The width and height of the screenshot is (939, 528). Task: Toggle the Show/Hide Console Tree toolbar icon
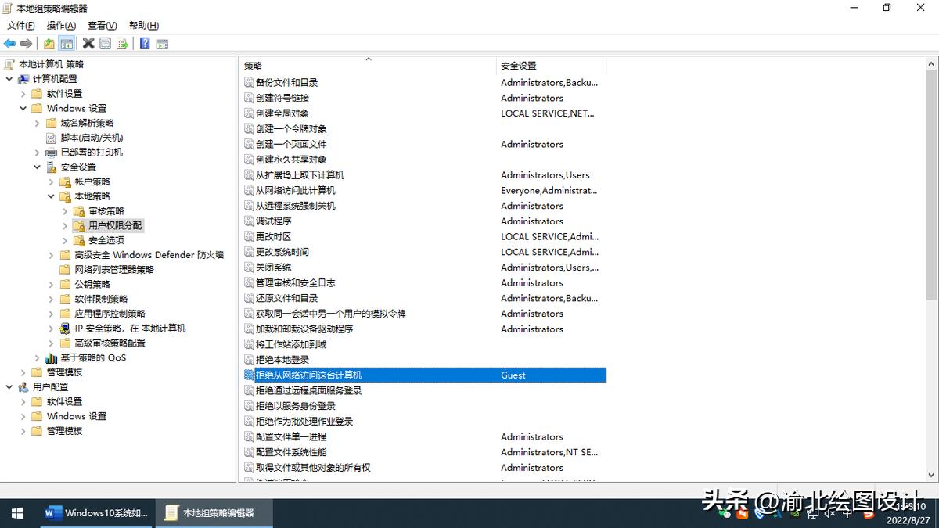point(66,43)
